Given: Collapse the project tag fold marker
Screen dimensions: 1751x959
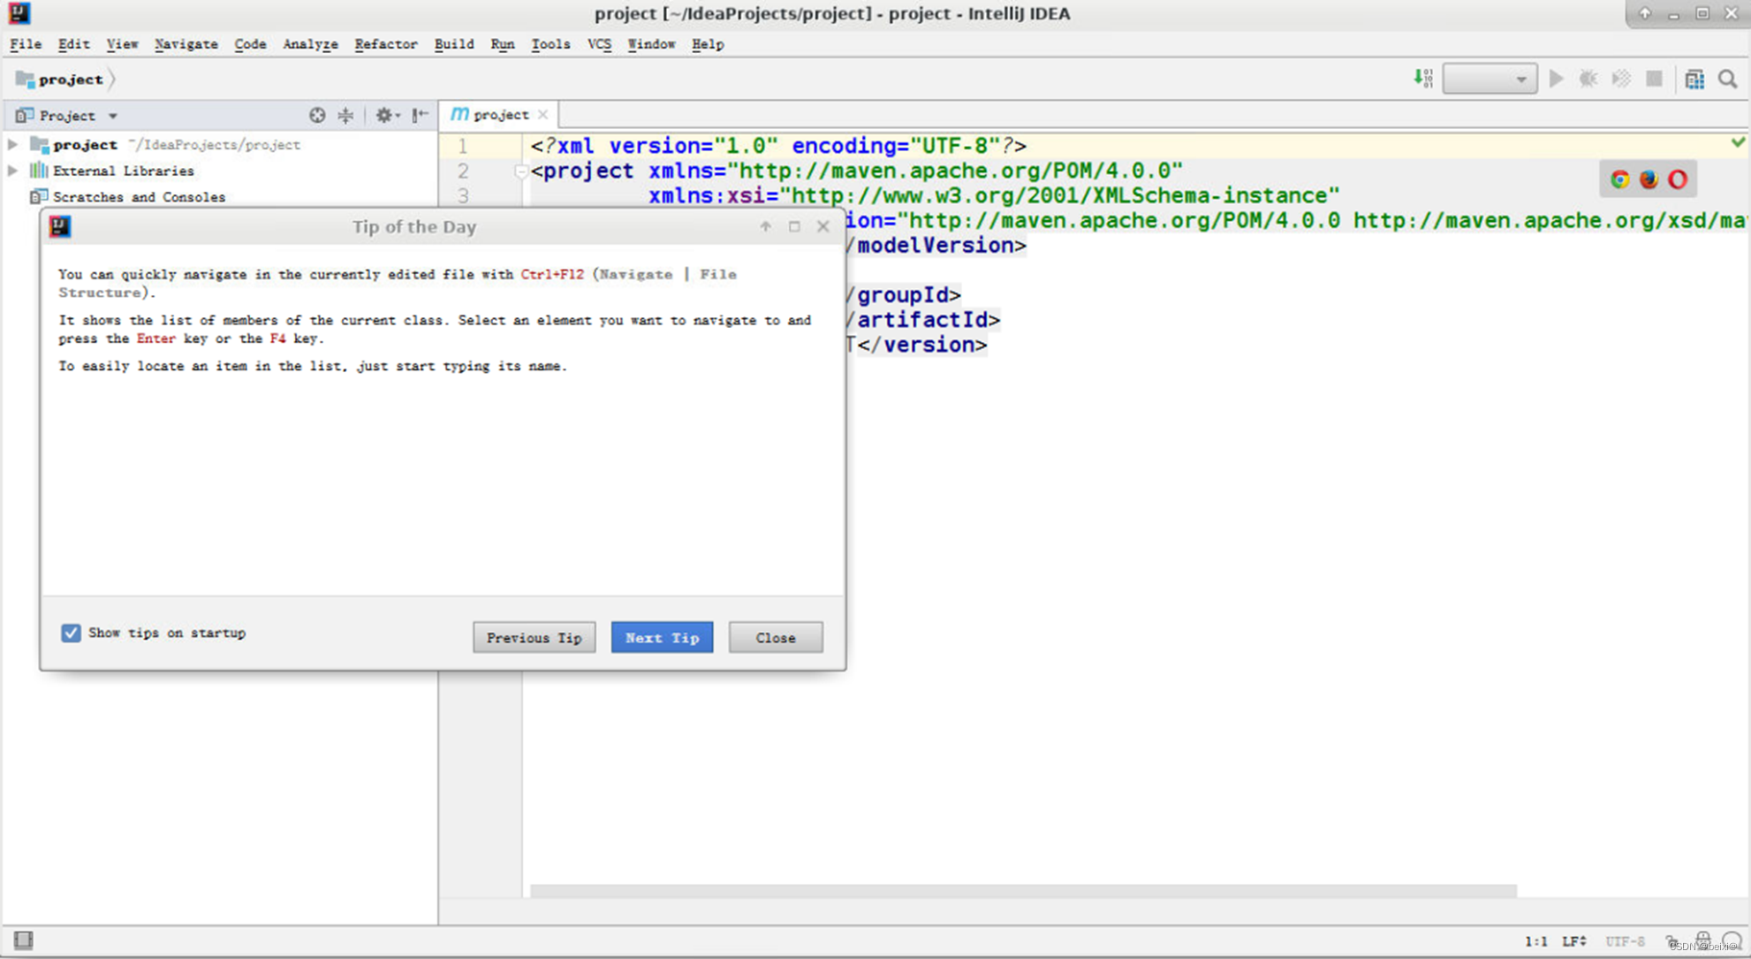Looking at the screenshot, I should pos(520,171).
